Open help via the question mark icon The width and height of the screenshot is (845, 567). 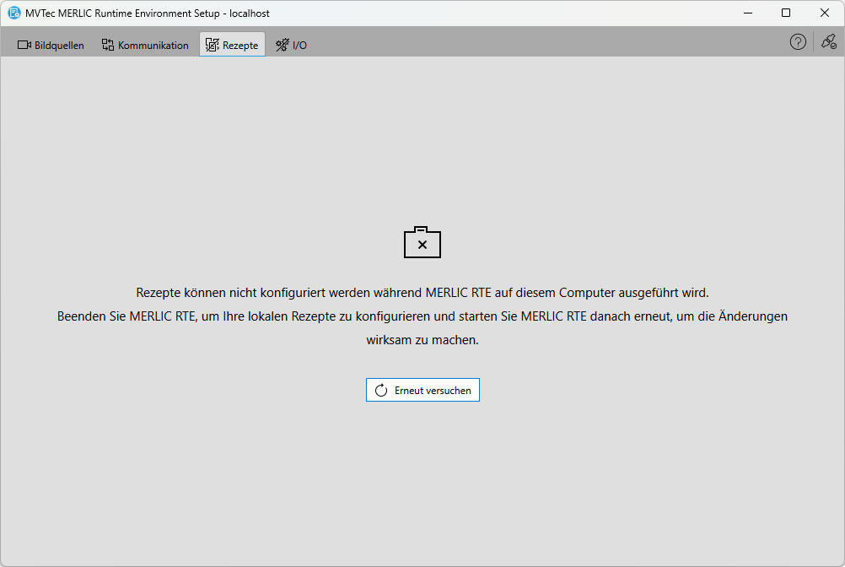click(798, 42)
